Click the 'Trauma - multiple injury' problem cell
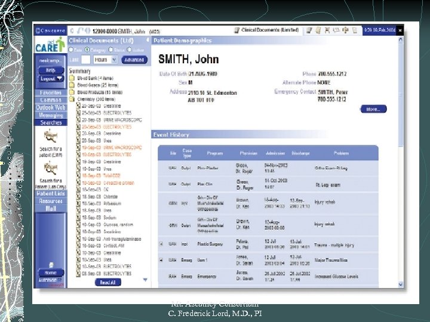Viewport: 430px width, 322px height. 334,245
